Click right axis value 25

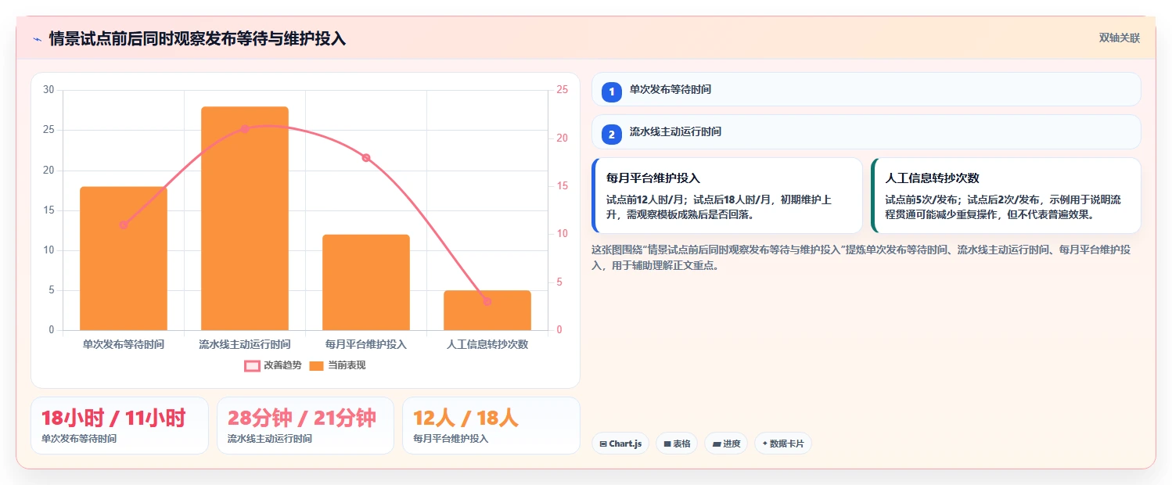click(563, 90)
